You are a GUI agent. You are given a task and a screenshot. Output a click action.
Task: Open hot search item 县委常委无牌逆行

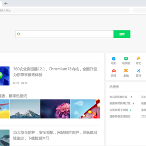(x=120, y=116)
